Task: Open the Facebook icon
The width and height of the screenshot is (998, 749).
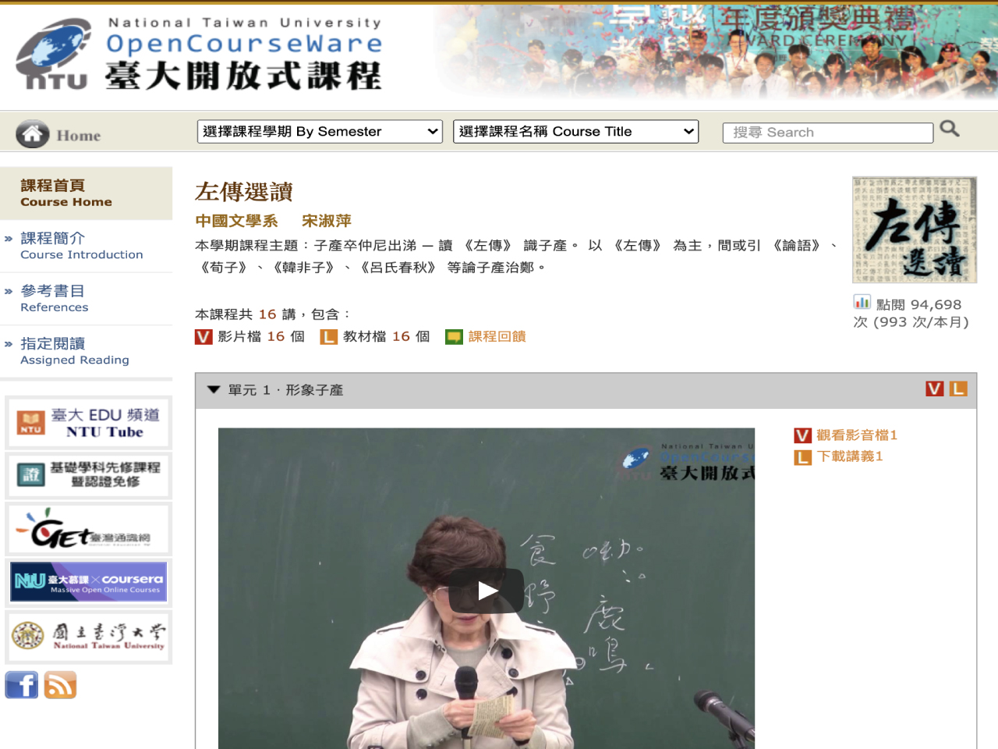Action: 22,685
